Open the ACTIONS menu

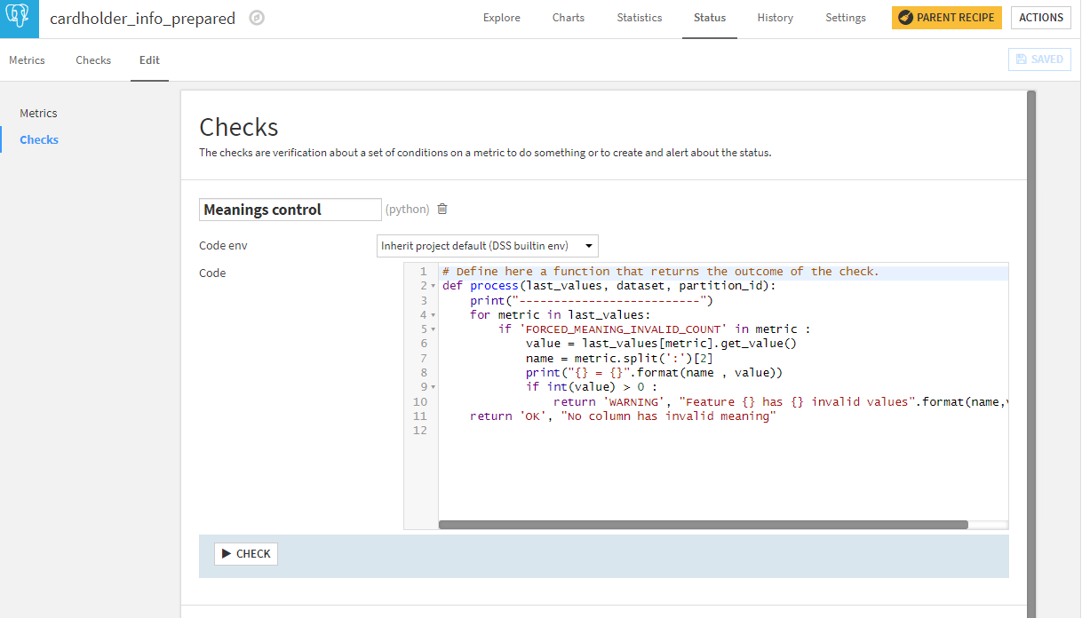(1040, 17)
